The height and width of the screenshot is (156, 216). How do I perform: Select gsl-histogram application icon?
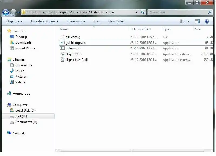[62, 42]
